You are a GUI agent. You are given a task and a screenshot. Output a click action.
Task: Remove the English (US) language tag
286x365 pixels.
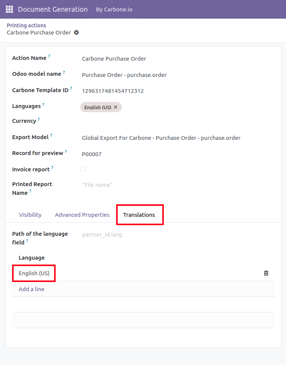click(x=115, y=107)
